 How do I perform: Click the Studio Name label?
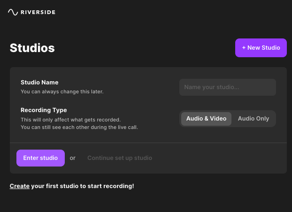pos(39,82)
